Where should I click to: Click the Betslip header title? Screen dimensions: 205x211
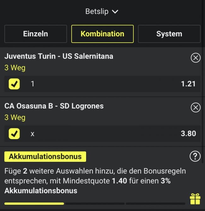97,11
